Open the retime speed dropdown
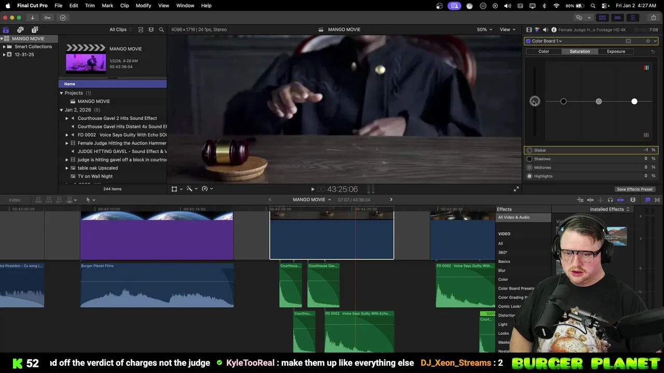This screenshot has width=664, height=373. [207, 189]
